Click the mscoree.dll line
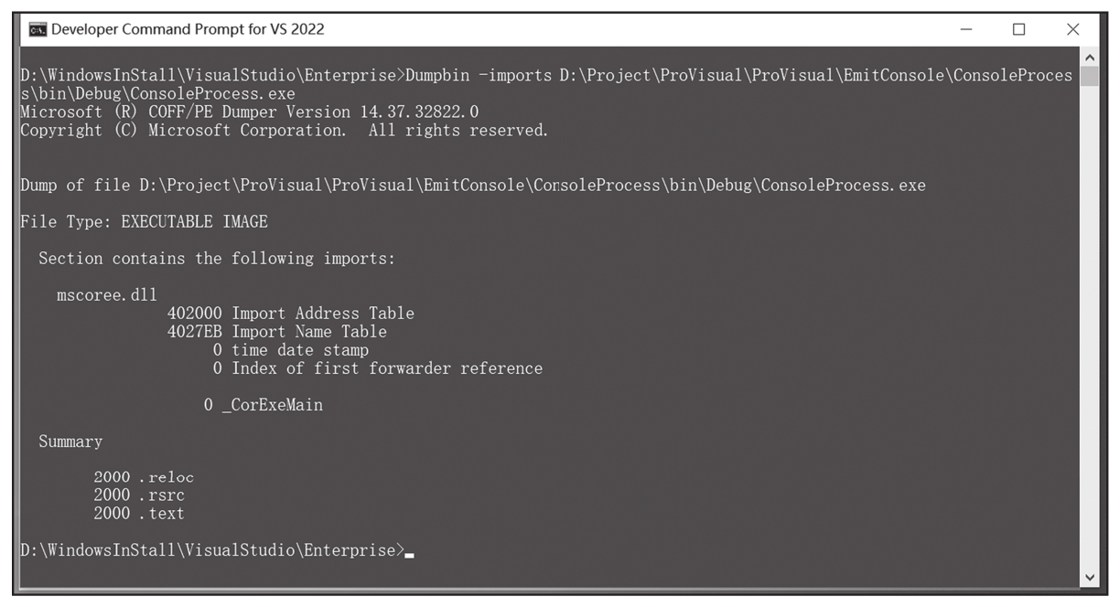 click(x=107, y=295)
